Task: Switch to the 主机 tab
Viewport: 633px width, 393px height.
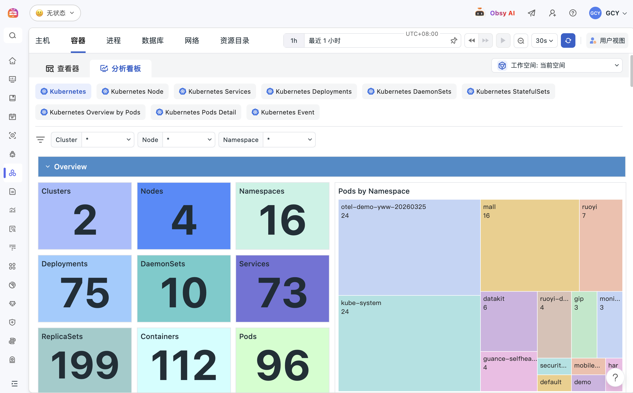Action: [43, 40]
